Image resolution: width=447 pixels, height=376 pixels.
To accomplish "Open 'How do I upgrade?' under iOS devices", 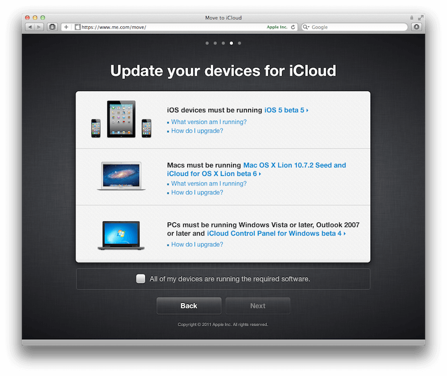I will 197,131.
